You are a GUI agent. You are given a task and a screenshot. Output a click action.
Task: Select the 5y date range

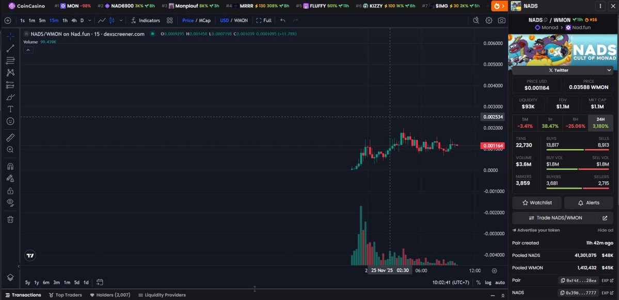[28, 282]
